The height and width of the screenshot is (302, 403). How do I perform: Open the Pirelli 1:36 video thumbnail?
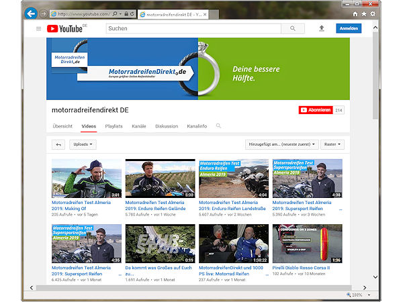[x=308, y=244]
